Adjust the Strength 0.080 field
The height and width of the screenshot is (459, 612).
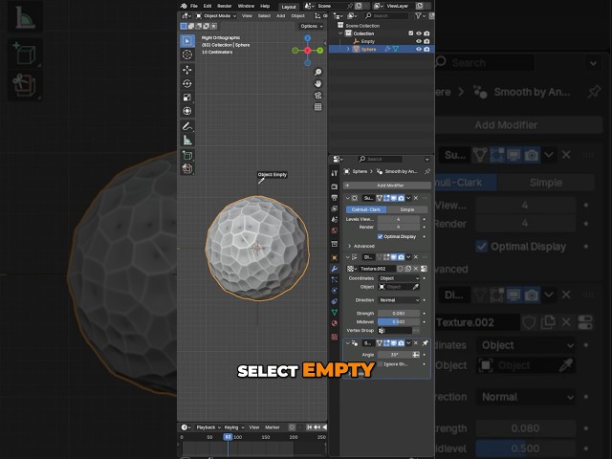tap(399, 314)
